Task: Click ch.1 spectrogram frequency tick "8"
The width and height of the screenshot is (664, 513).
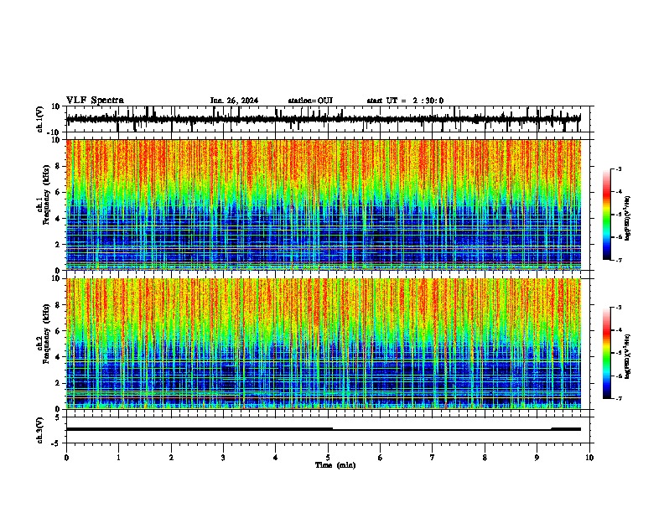Action: pos(58,166)
